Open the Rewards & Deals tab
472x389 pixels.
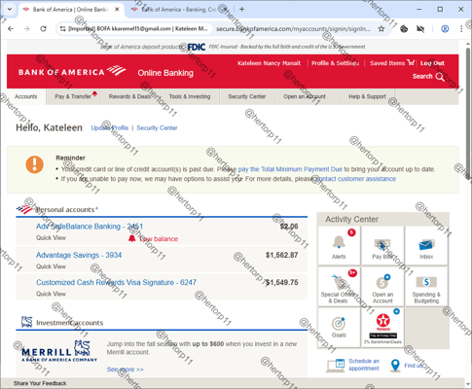130,96
